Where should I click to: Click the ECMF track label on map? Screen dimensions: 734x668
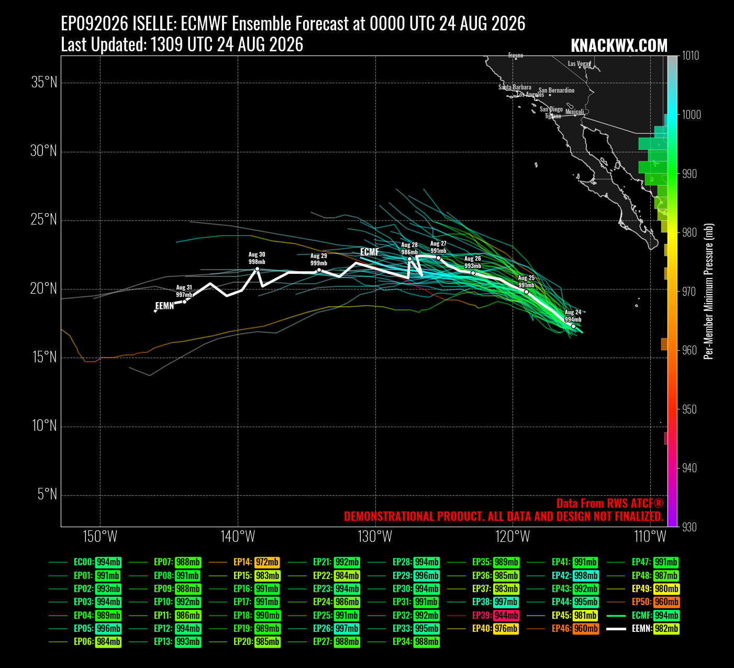[370, 252]
